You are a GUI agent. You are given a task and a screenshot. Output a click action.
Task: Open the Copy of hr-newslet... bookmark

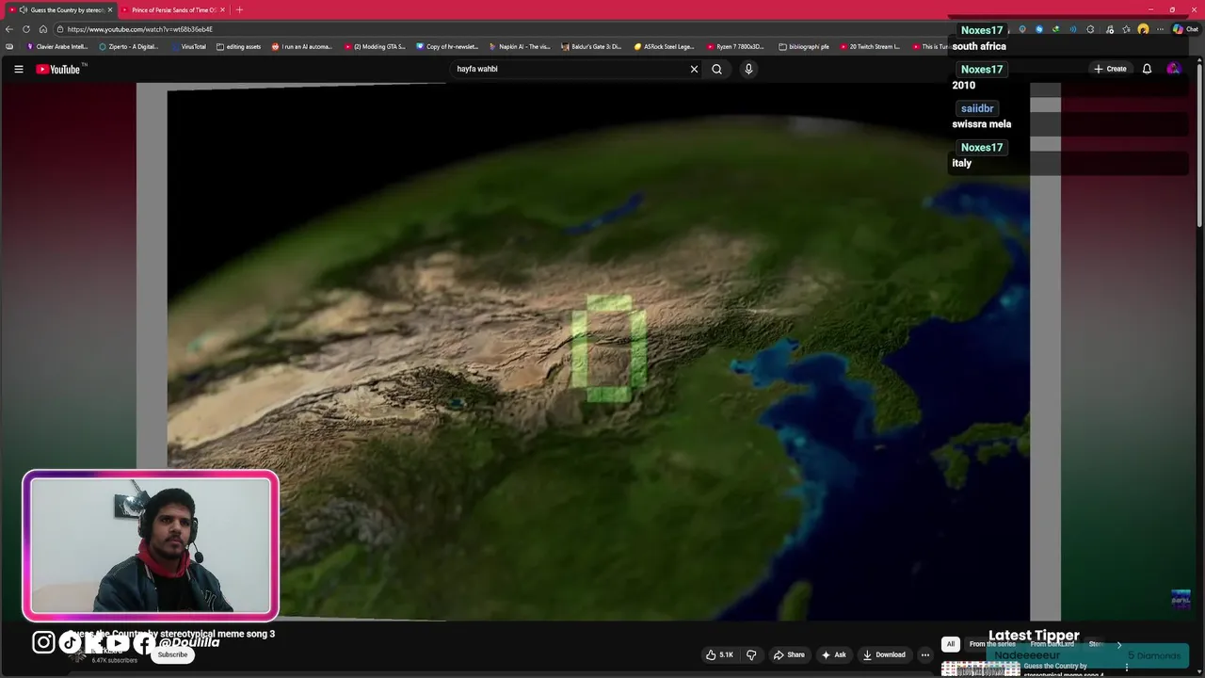click(x=447, y=46)
